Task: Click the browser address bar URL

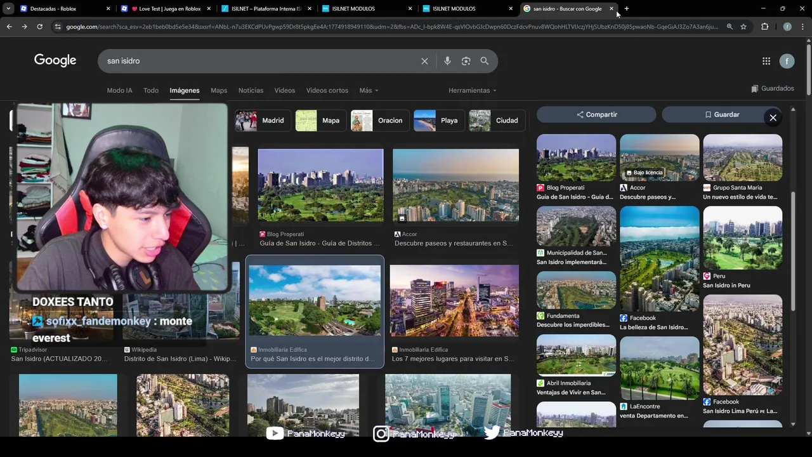Action: [x=392, y=27]
